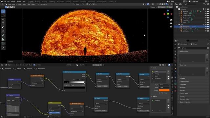Viewport: 210px width, 118px height.
Task: Open Global transform orientation dropdown
Action: (77, 4)
